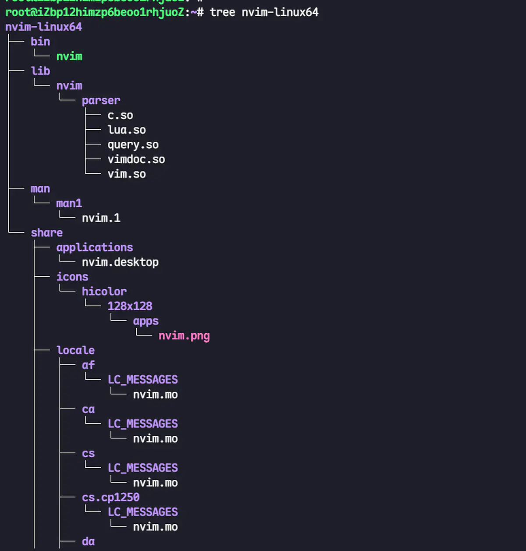This screenshot has height=551, width=526.
Task: Select the purple 'nvim-linux64' root directory line
Action: [x=43, y=27]
